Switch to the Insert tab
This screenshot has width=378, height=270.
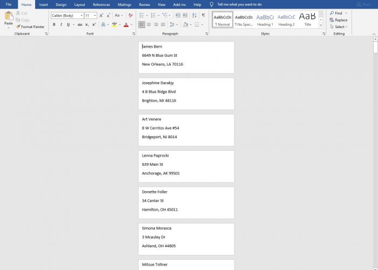coord(43,4)
